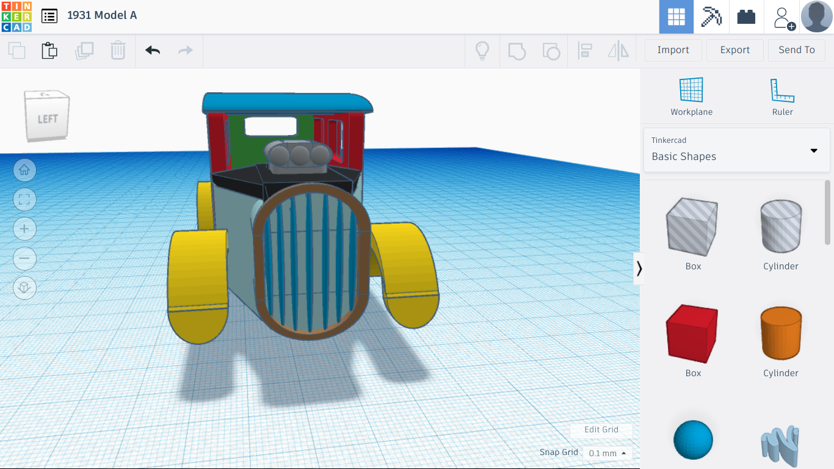Zoom out with the minus icon
Viewport: 834px width, 469px height.
(24, 258)
